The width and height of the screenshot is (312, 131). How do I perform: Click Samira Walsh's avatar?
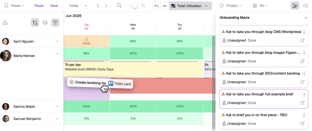6,107
